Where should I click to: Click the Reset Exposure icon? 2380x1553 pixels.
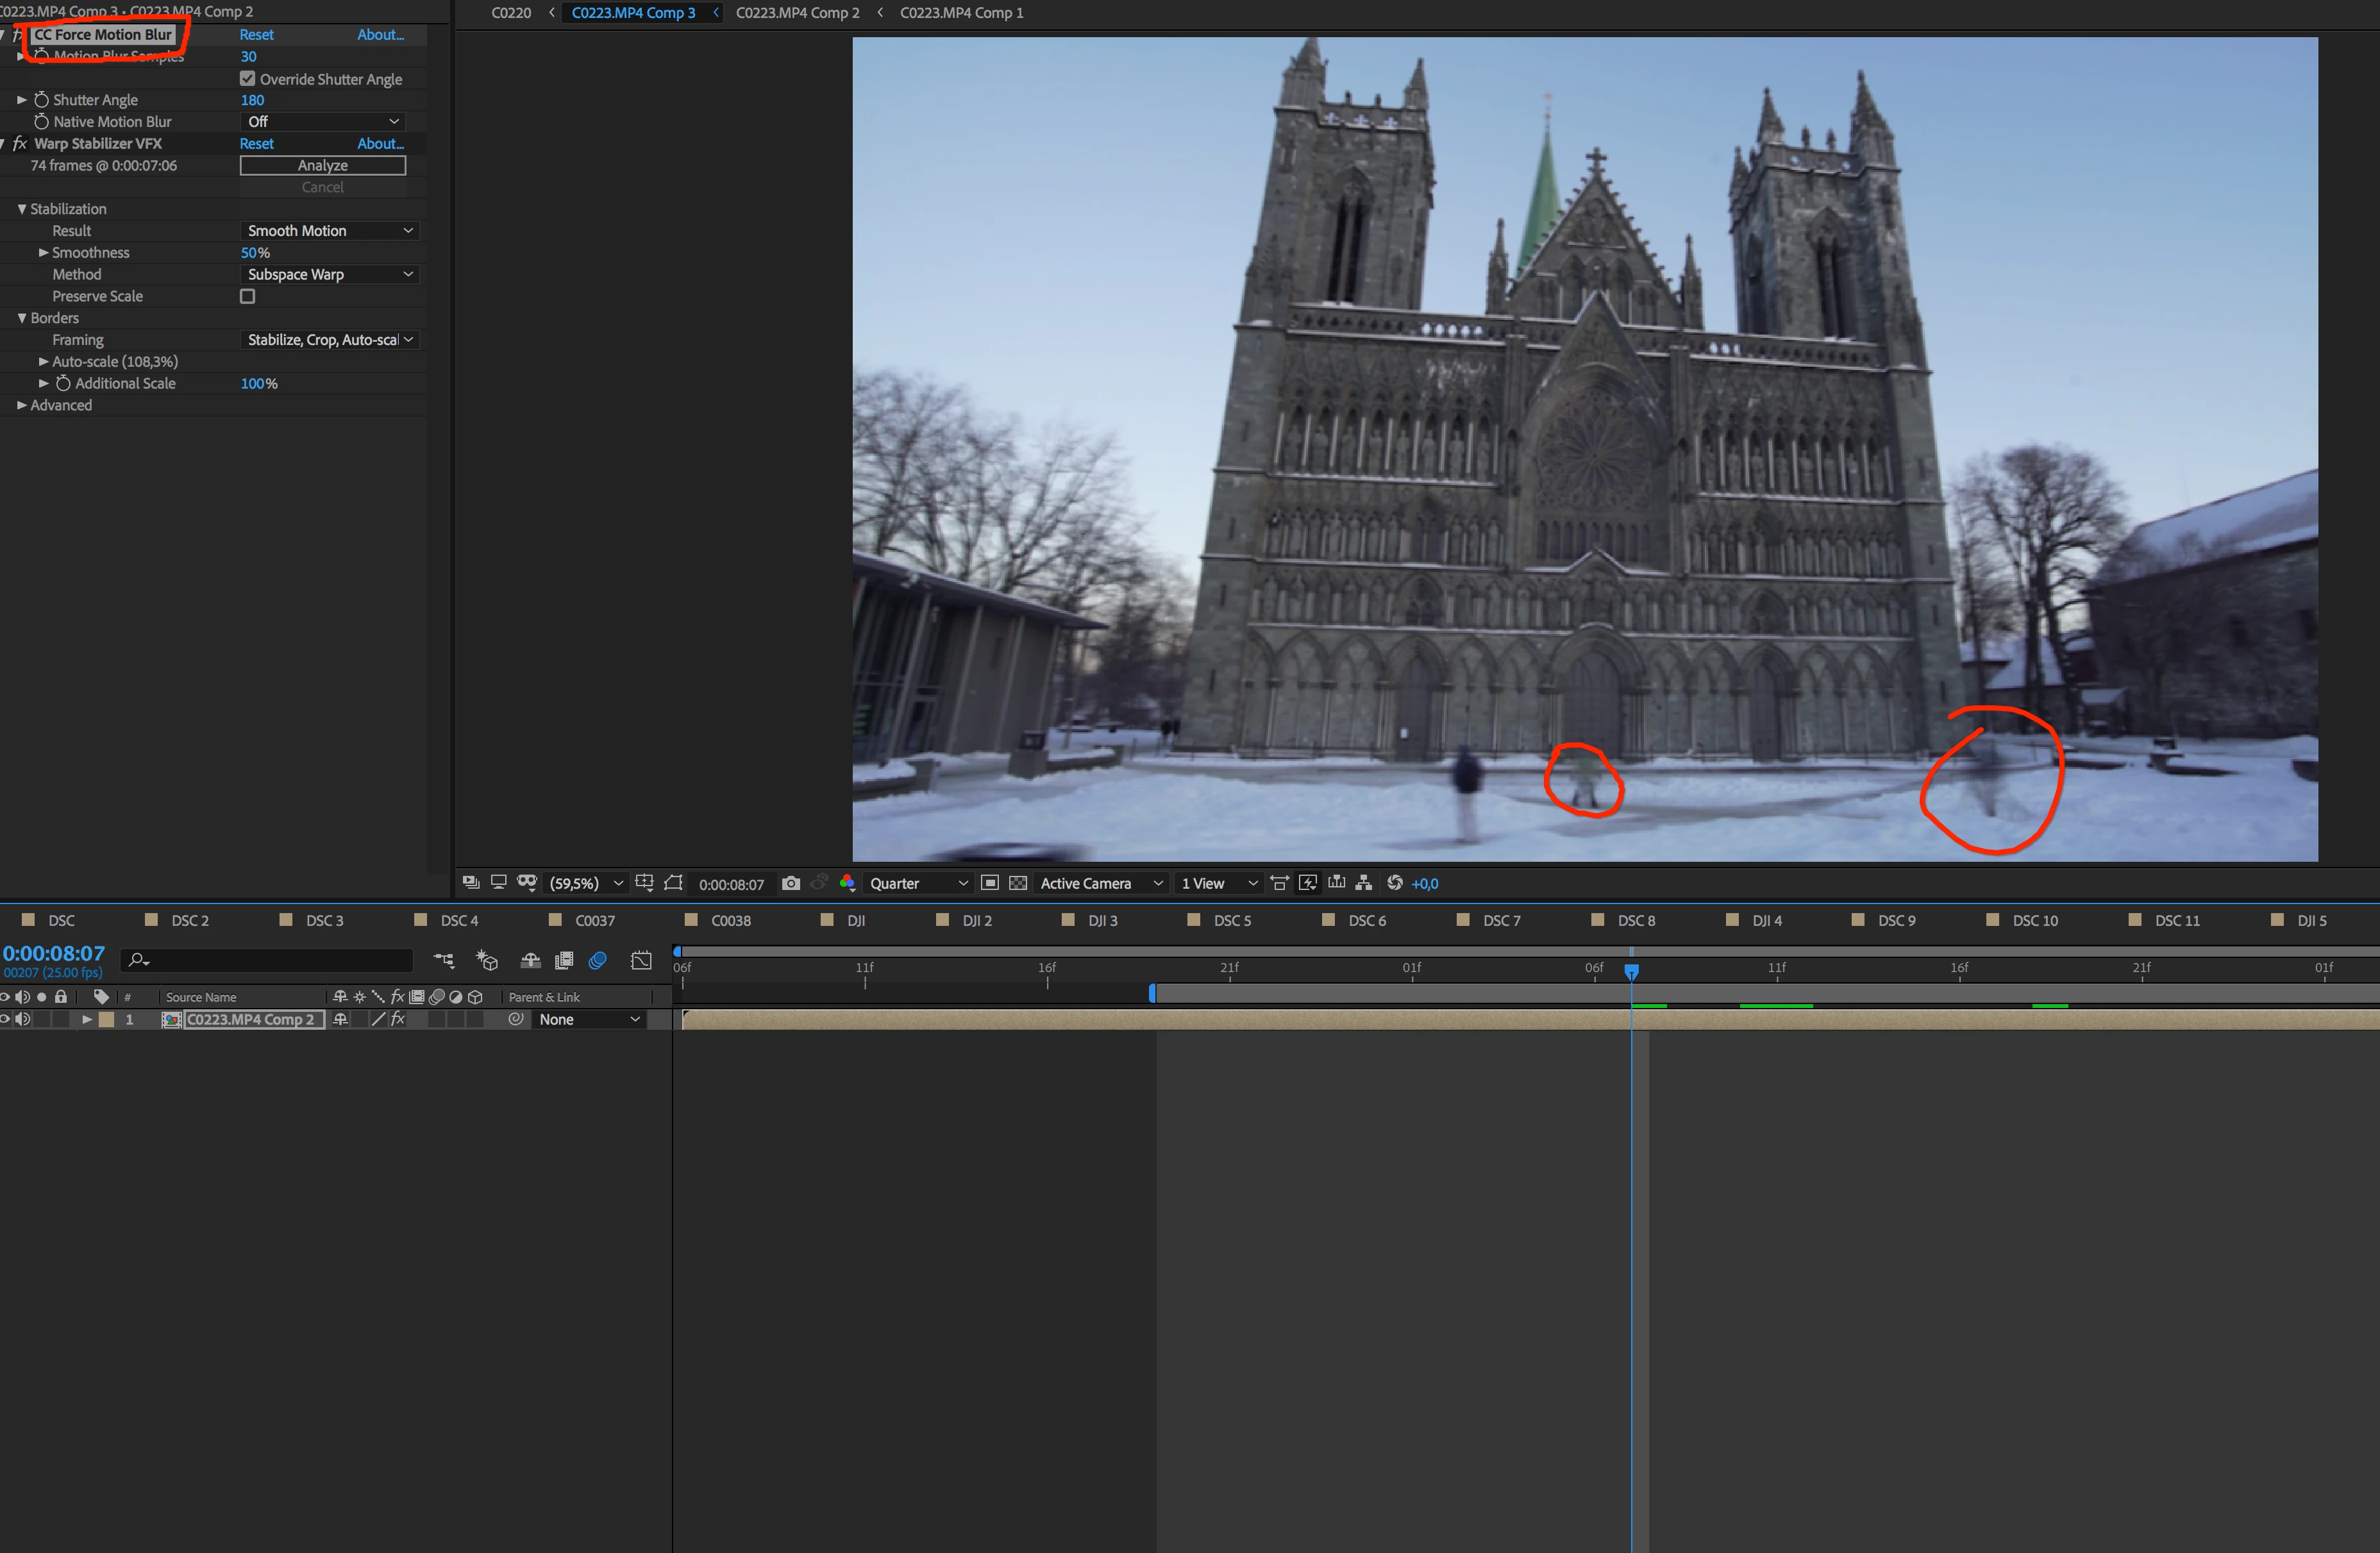click(x=1394, y=883)
